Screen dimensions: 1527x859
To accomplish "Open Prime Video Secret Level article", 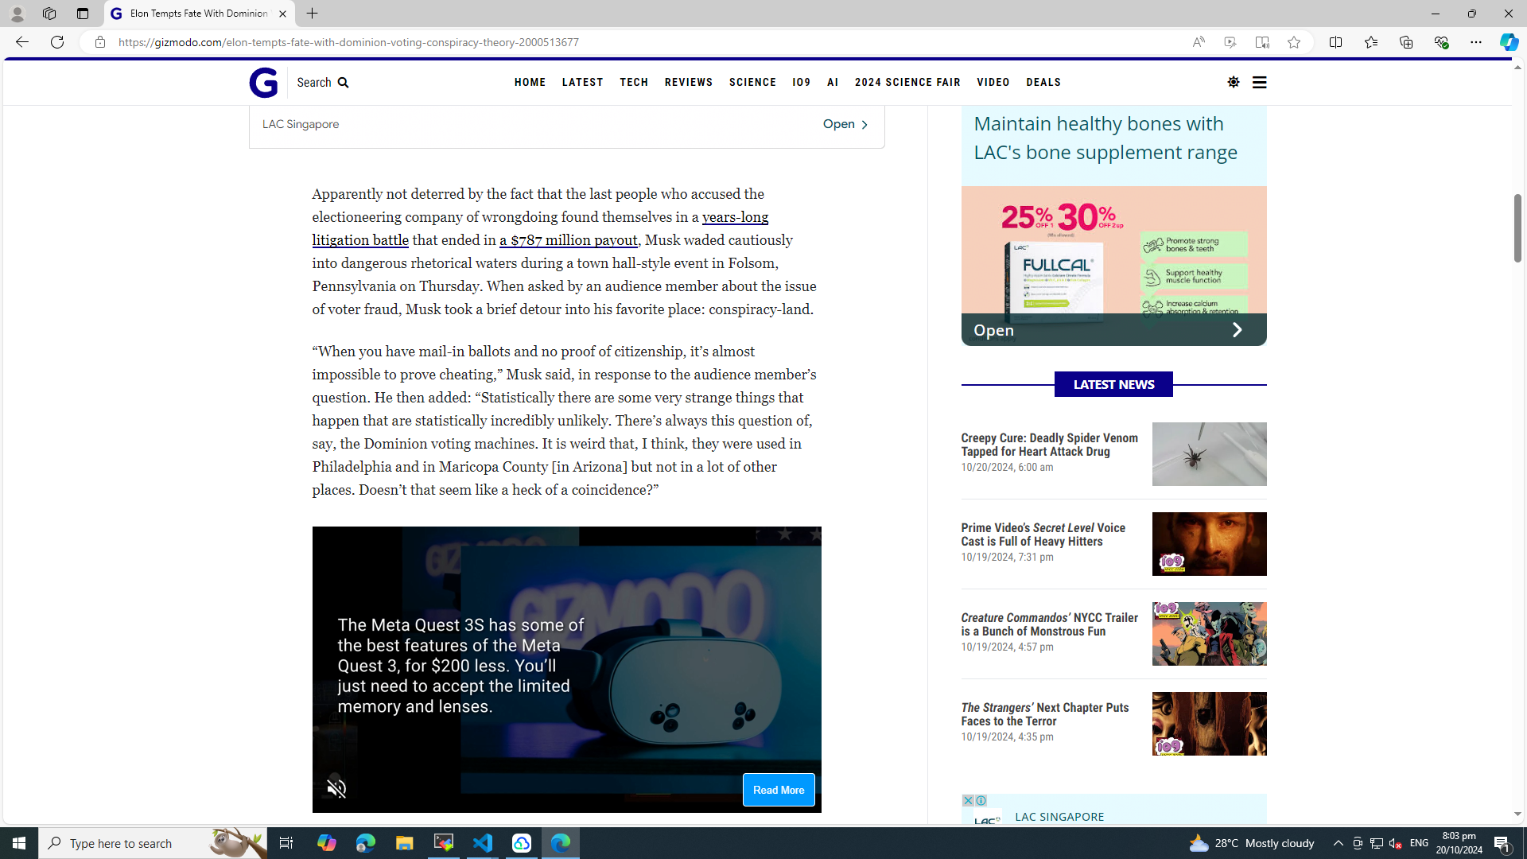I will point(1043,534).
